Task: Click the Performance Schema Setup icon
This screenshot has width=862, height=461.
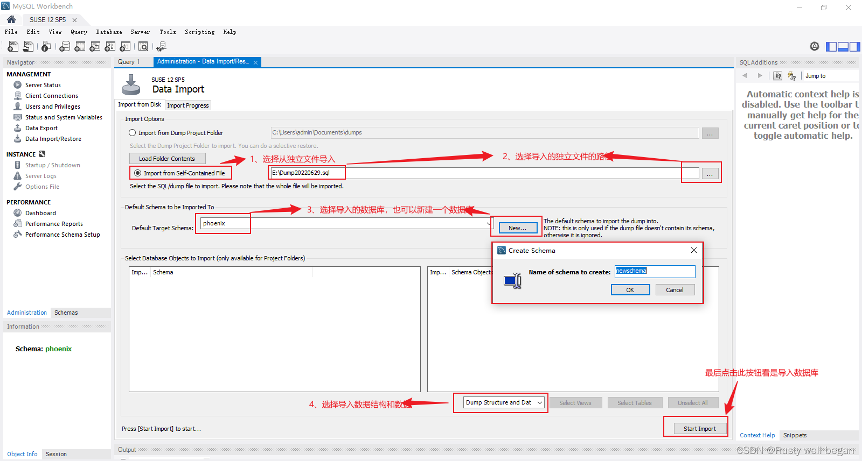Action: (18, 235)
